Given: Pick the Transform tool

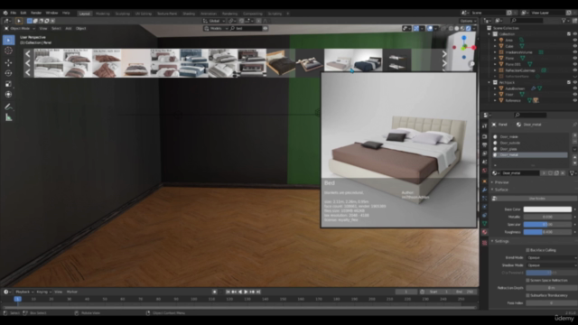Looking at the screenshot, I should (8, 94).
